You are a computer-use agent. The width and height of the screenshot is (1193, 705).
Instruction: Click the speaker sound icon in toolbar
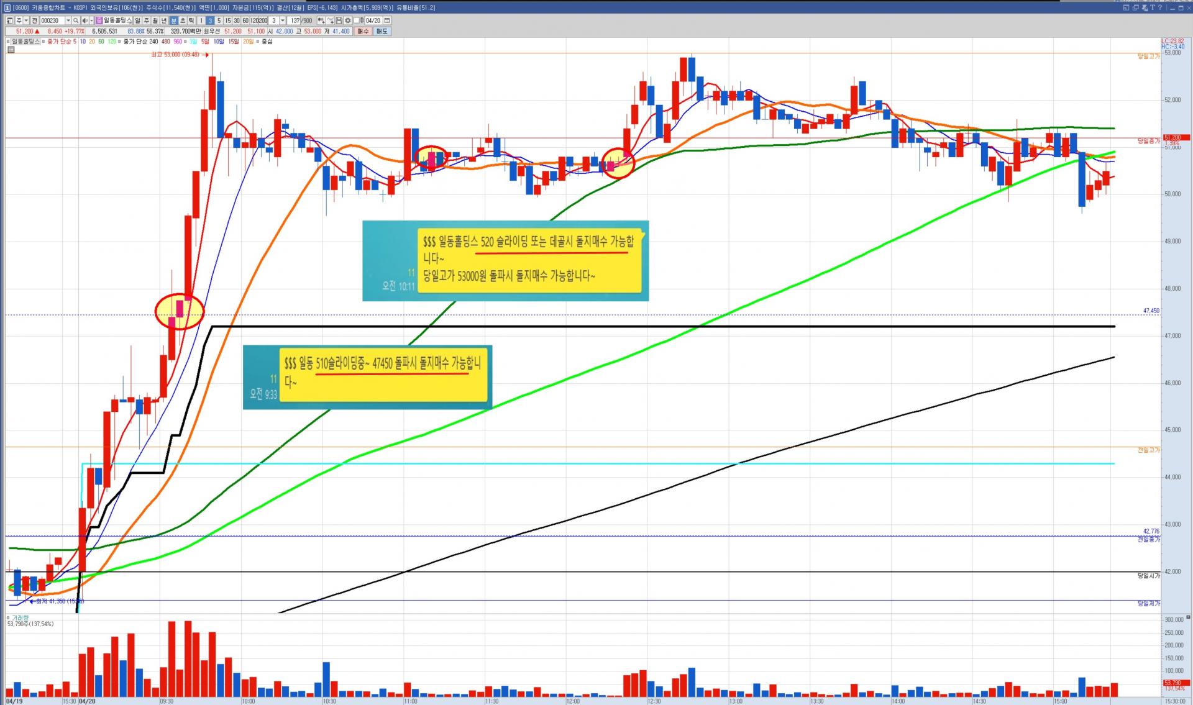[x=85, y=20]
